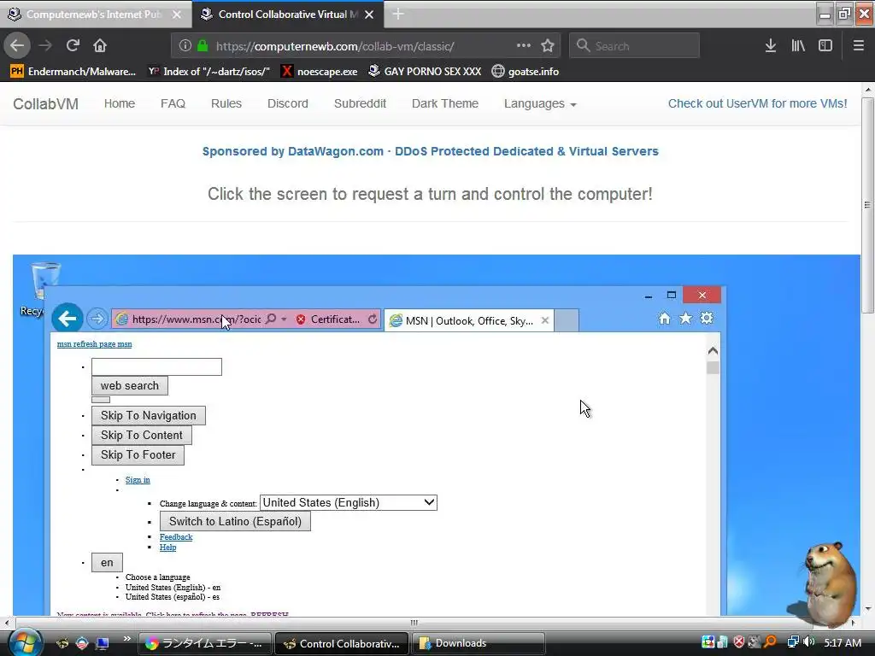This screenshot has width=875, height=656.
Task: Click the Firefox Search box
Action: 634,46
